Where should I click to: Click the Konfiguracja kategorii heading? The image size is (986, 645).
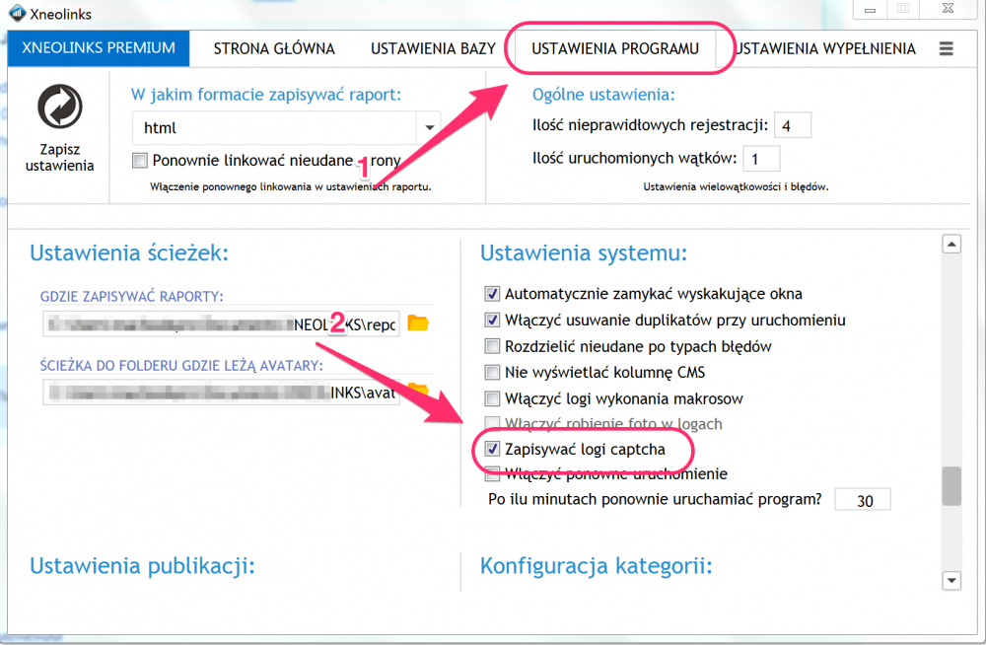(x=597, y=566)
